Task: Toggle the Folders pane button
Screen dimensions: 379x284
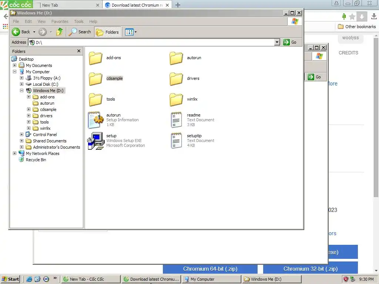Action: (x=107, y=32)
